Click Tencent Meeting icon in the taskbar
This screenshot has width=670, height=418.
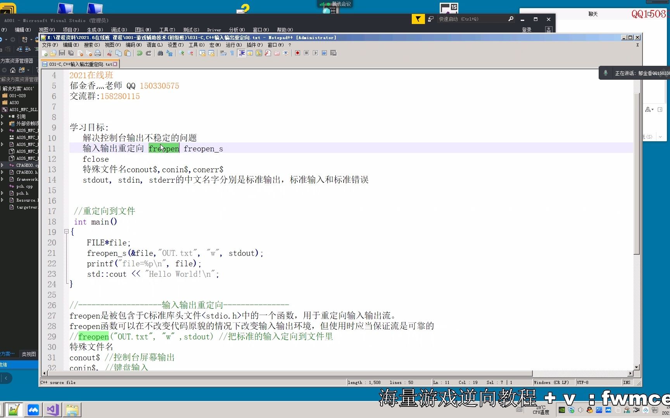(x=33, y=410)
